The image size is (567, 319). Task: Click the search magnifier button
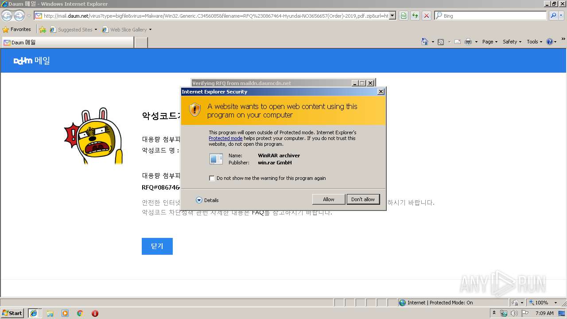pos(553,16)
